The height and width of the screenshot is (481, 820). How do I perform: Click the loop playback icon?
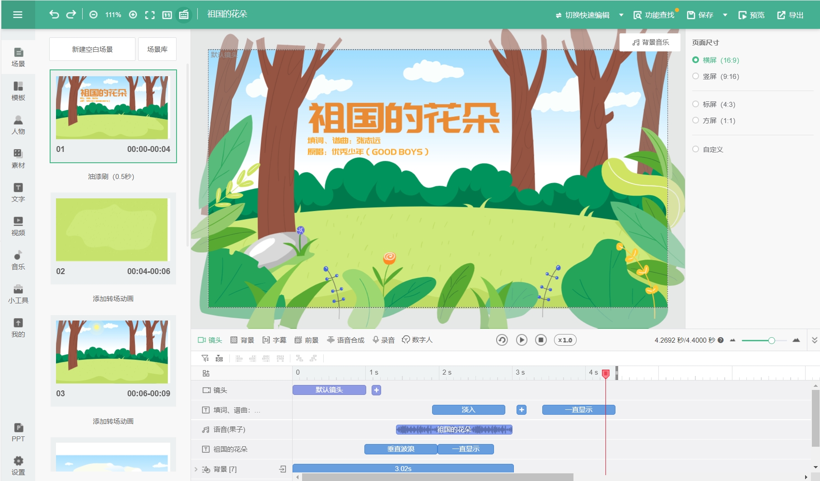(x=502, y=340)
